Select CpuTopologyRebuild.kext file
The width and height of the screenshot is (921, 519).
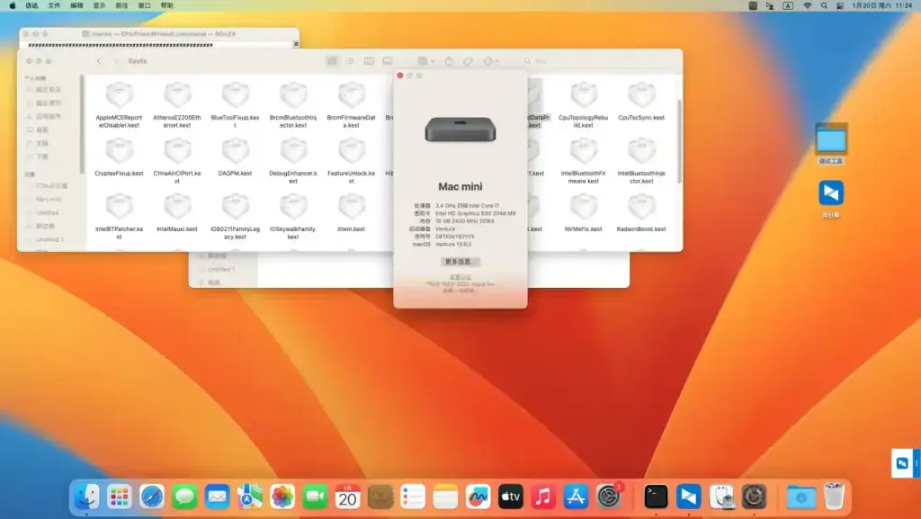click(x=583, y=105)
